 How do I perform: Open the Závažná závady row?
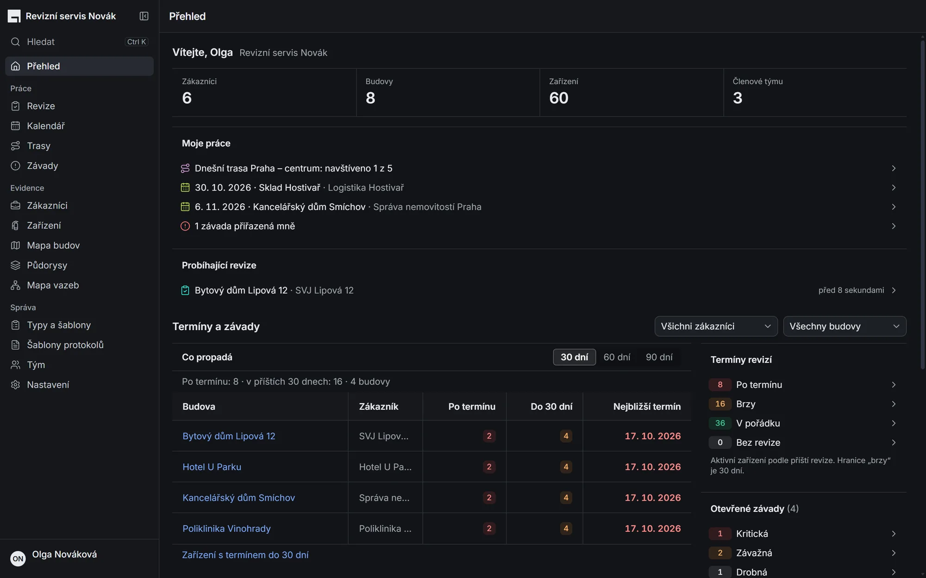(803, 553)
